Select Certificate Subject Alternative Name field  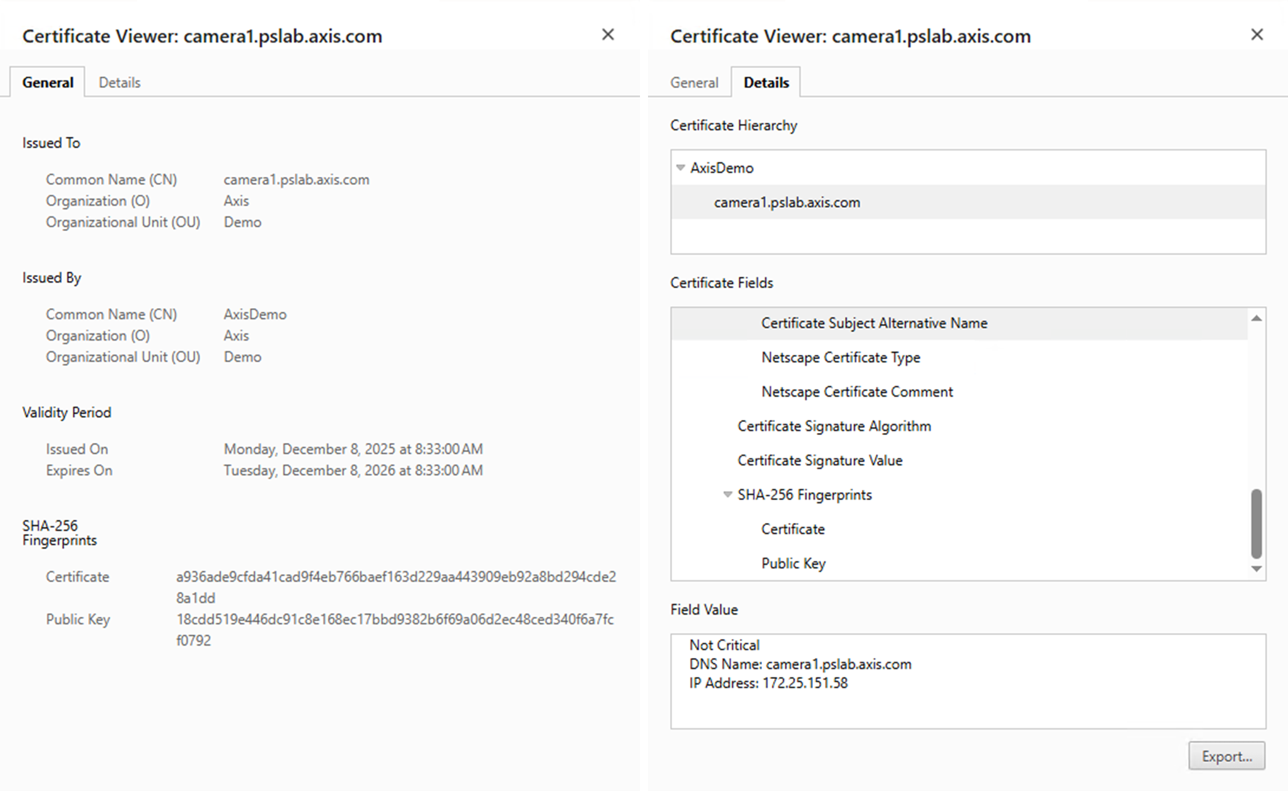click(x=873, y=323)
